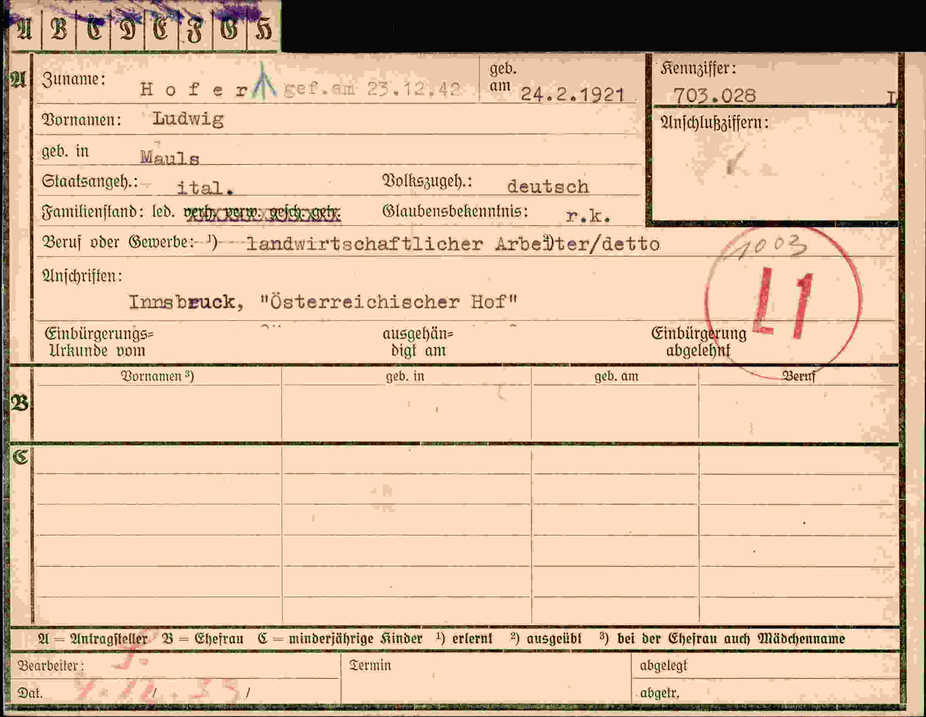926x717 pixels.
Task: Click the legend "C = minderjährige Kinder"
Action: coord(340,639)
